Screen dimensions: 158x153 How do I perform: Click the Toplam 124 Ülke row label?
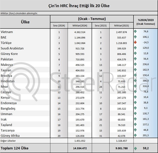15,148
